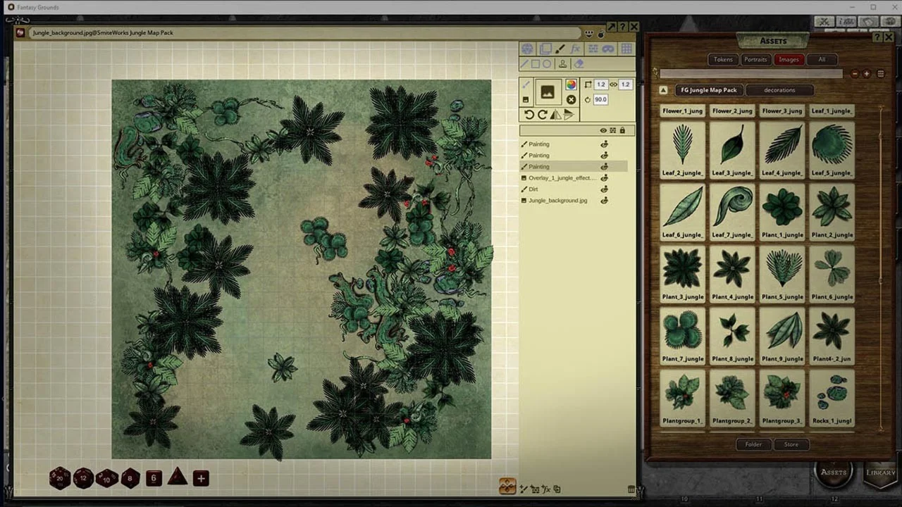Switch assets to grid view icon
The image size is (902, 507).
pos(881,73)
